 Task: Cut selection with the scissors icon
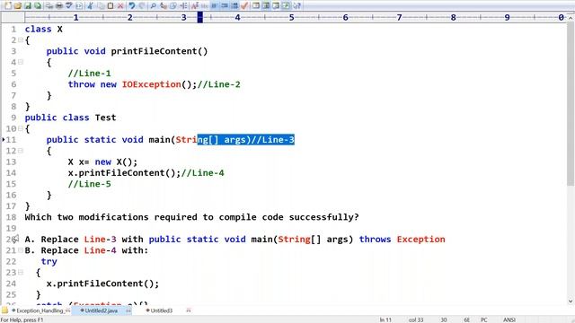90,6
